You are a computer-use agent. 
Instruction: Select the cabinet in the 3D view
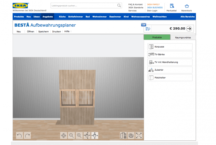(77, 97)
